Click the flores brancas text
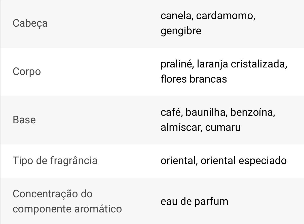Screen dimensions: 304x224 [194, 79]
